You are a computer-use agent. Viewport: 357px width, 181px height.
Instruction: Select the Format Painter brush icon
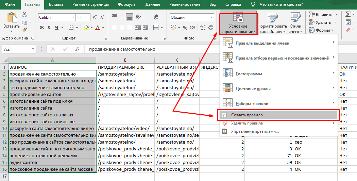click(x=24, y=30)
